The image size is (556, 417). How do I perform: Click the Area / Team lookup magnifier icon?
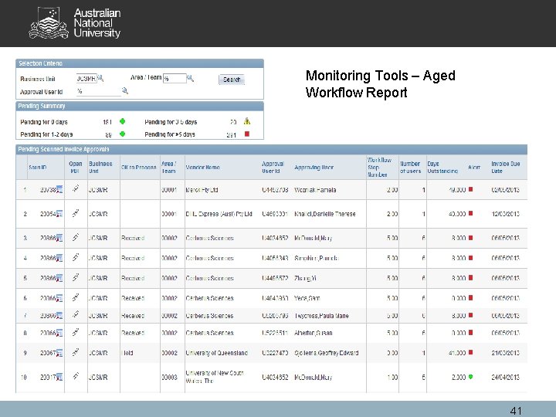click(191, 78)
